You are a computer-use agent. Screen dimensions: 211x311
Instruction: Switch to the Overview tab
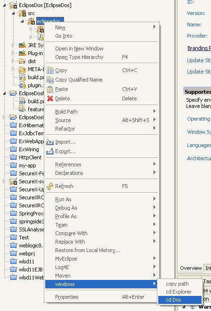(x=191, y=268)
